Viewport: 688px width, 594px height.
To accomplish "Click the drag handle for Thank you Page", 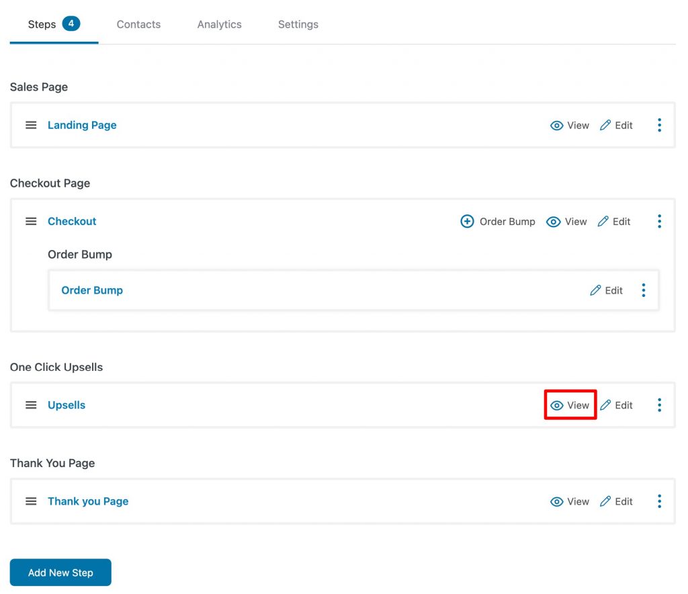I will tap(31, 501).
